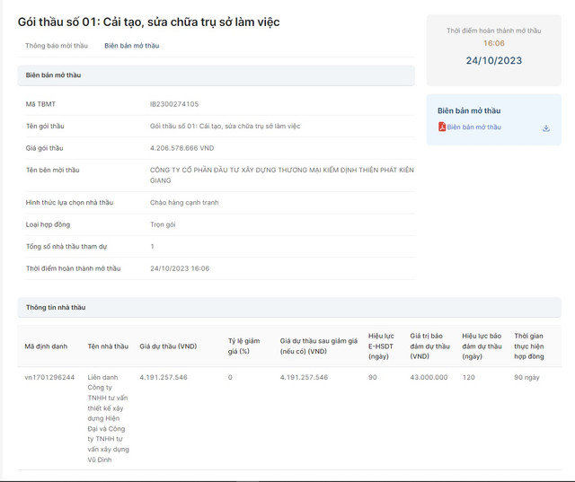
Task: Click the Giá dự thầu (VND) column header
Action: click(168, 346)
